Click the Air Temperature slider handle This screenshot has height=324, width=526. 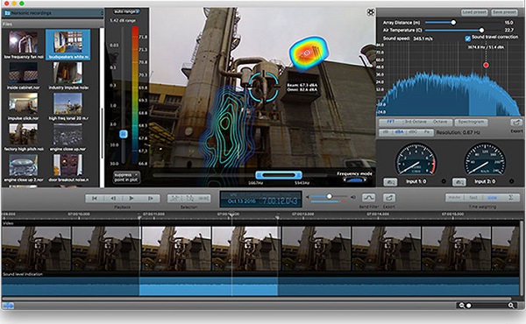click(481, 30)
